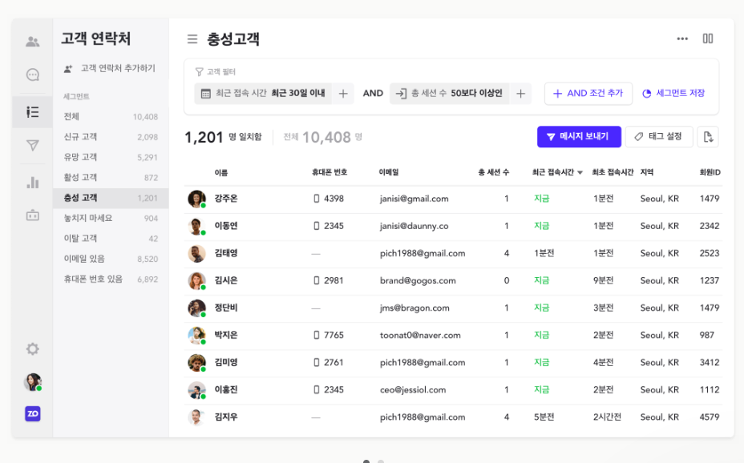Save segment via 세그먼트 저장 link
The width and height of the screenshot is (744, 463).
coord(673,93)
